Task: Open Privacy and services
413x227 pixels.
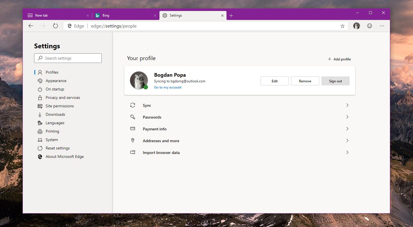Action: pos(63,97)
